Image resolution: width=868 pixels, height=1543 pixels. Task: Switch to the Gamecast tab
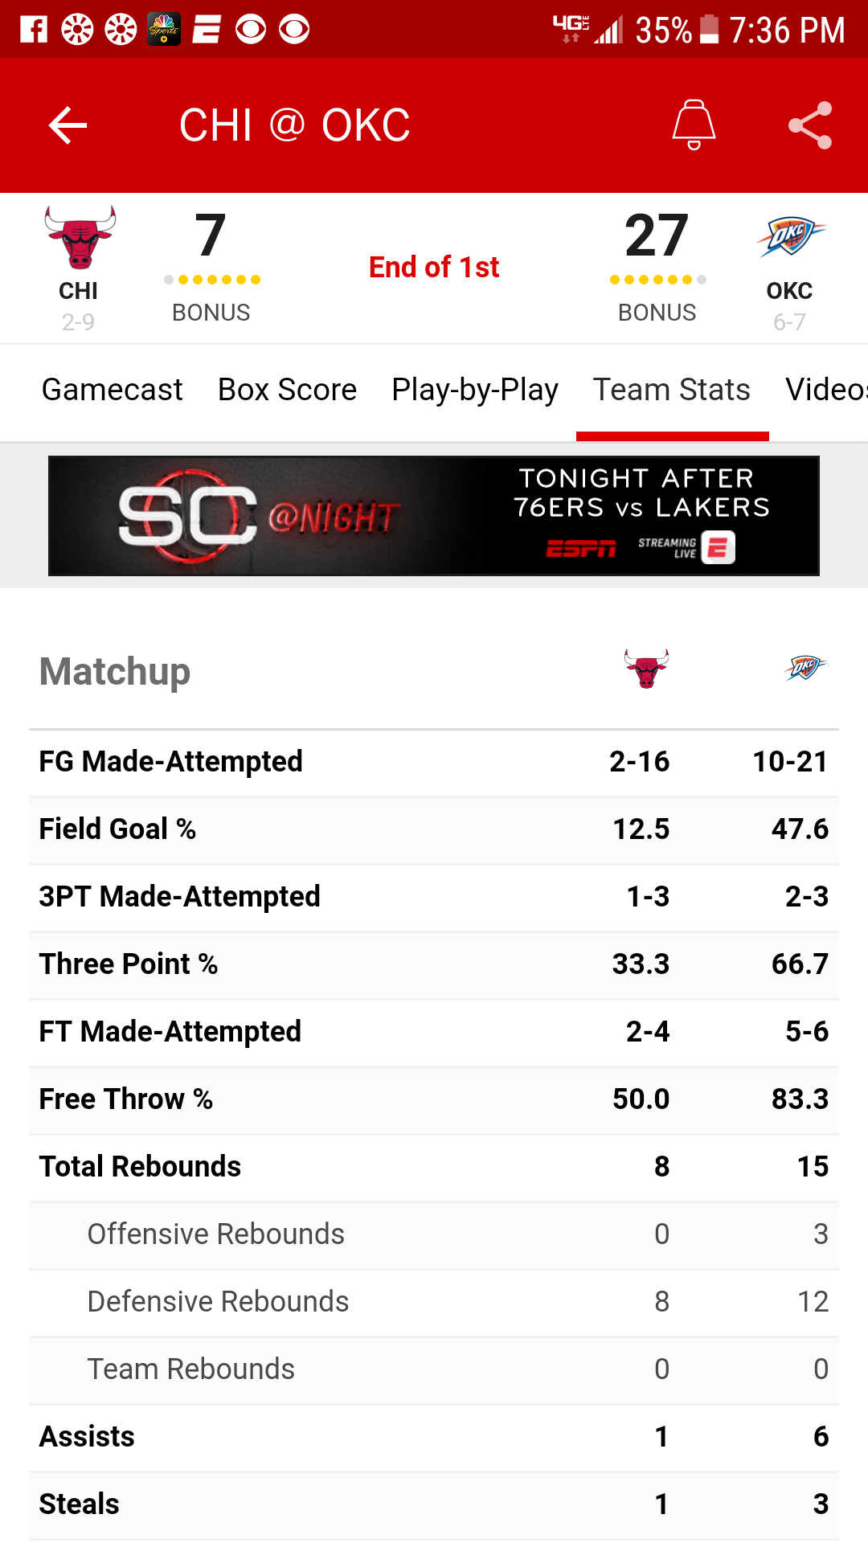113,390
